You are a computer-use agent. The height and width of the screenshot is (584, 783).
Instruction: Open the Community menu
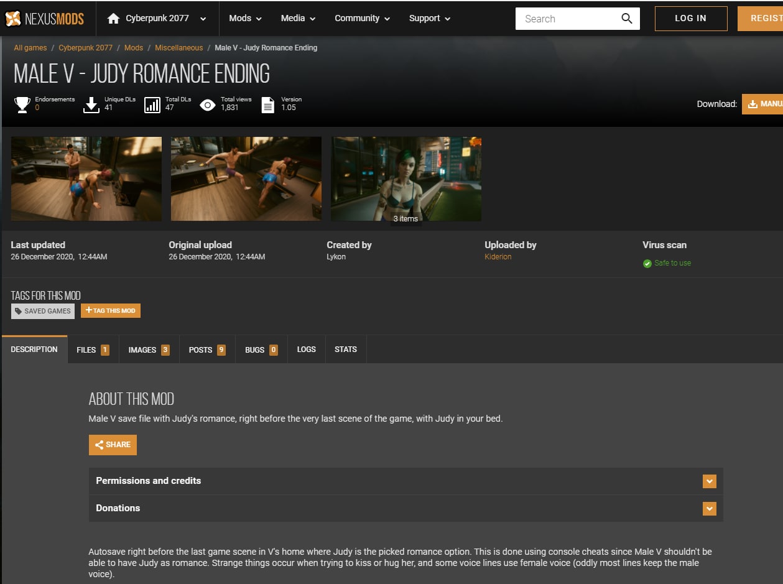[362, 19]
